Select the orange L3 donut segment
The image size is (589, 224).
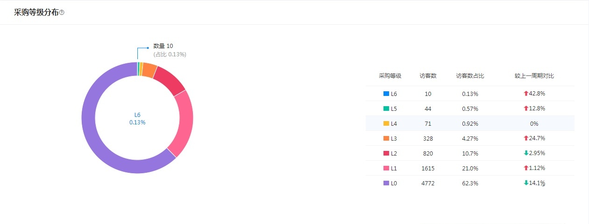[149, 70]
